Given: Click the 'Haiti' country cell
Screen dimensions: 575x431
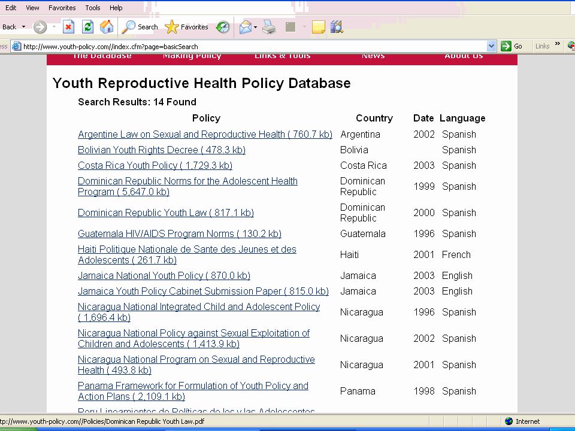Looking at the screenshot, I should (349, 254).
